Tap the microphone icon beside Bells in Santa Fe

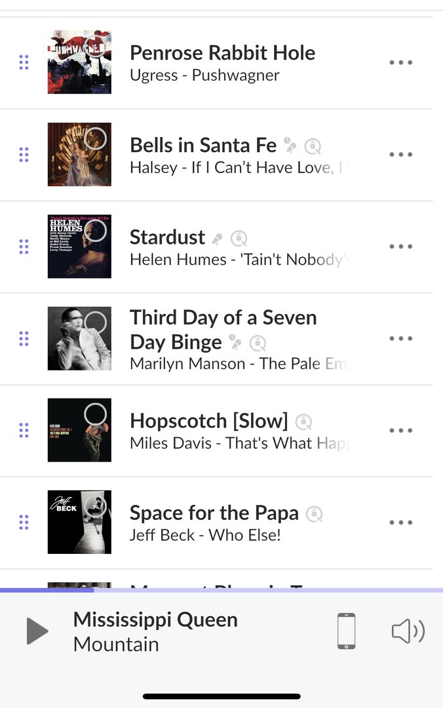point(290,146)
